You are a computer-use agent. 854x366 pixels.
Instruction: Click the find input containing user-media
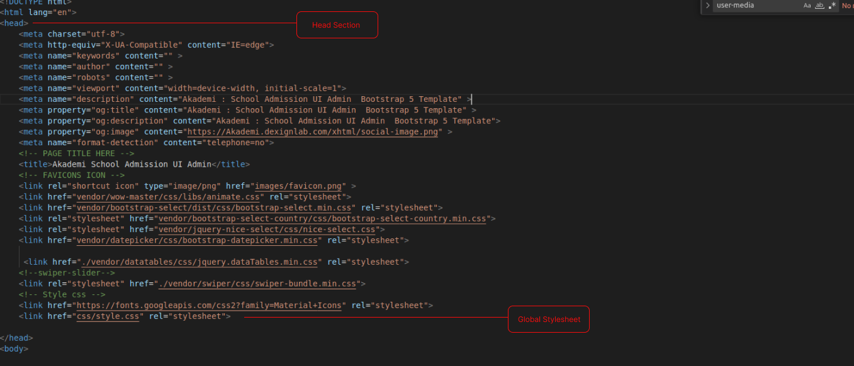click(755, 6)
